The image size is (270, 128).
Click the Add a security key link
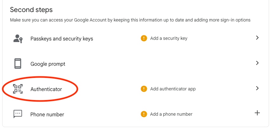point(169,38)
